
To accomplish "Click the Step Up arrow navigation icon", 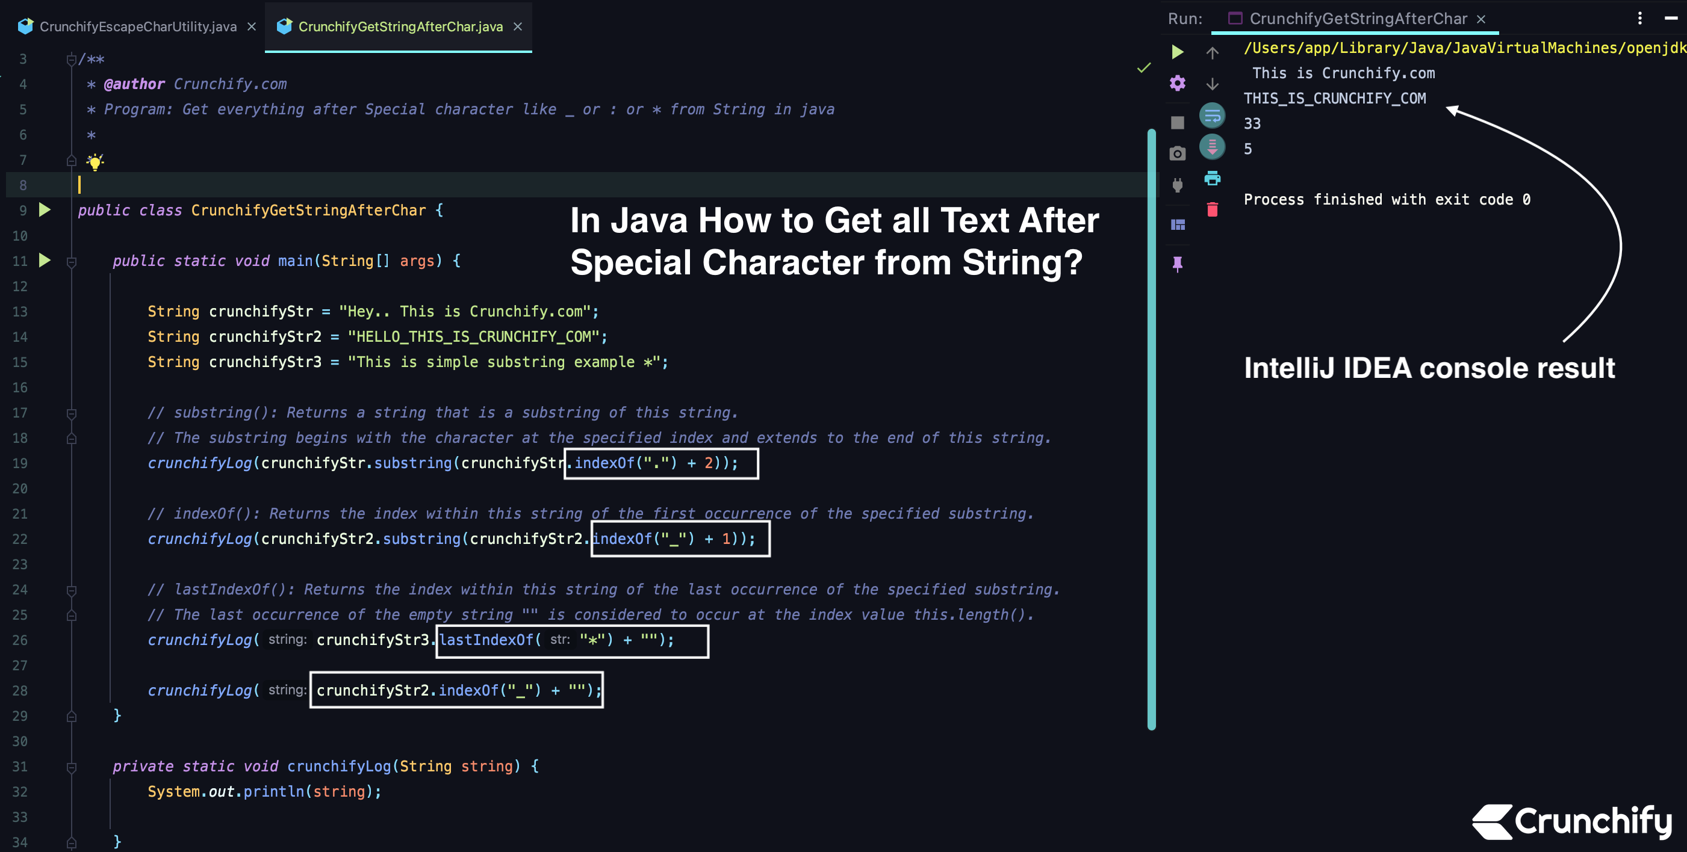I will coord(1213,51).
